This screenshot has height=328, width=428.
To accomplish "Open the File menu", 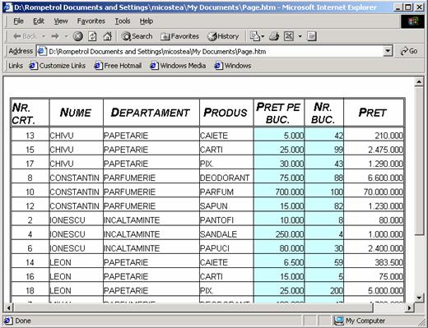I will [18, 21].
